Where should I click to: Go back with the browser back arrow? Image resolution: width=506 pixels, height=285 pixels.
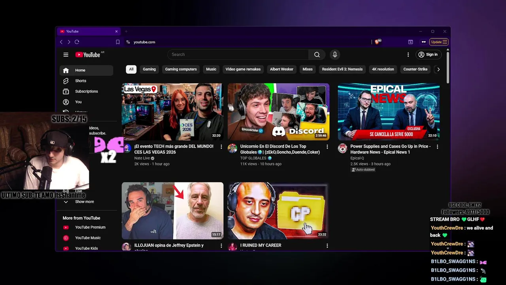coord(61,42)
